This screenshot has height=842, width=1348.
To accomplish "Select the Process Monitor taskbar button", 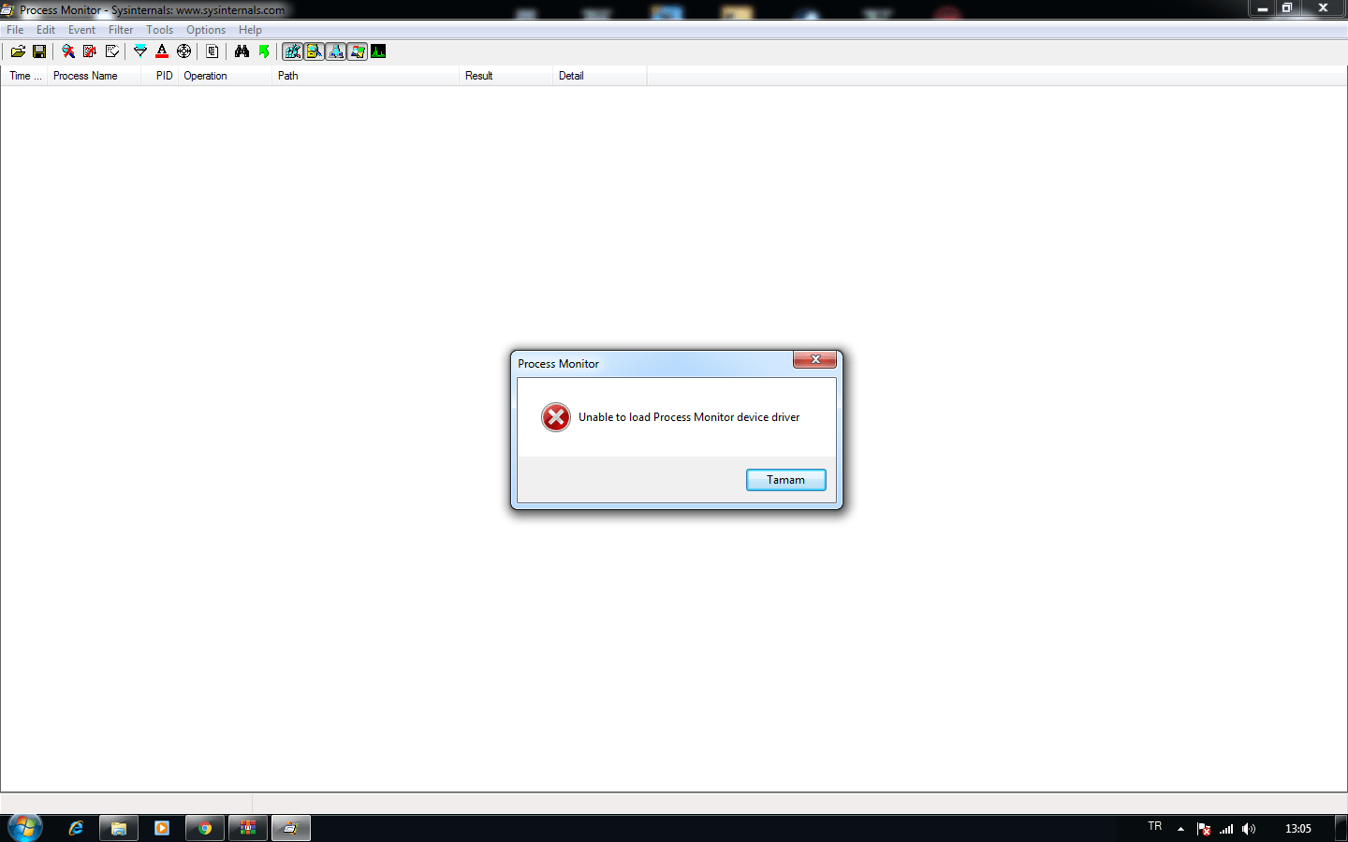I will [291, 828].
